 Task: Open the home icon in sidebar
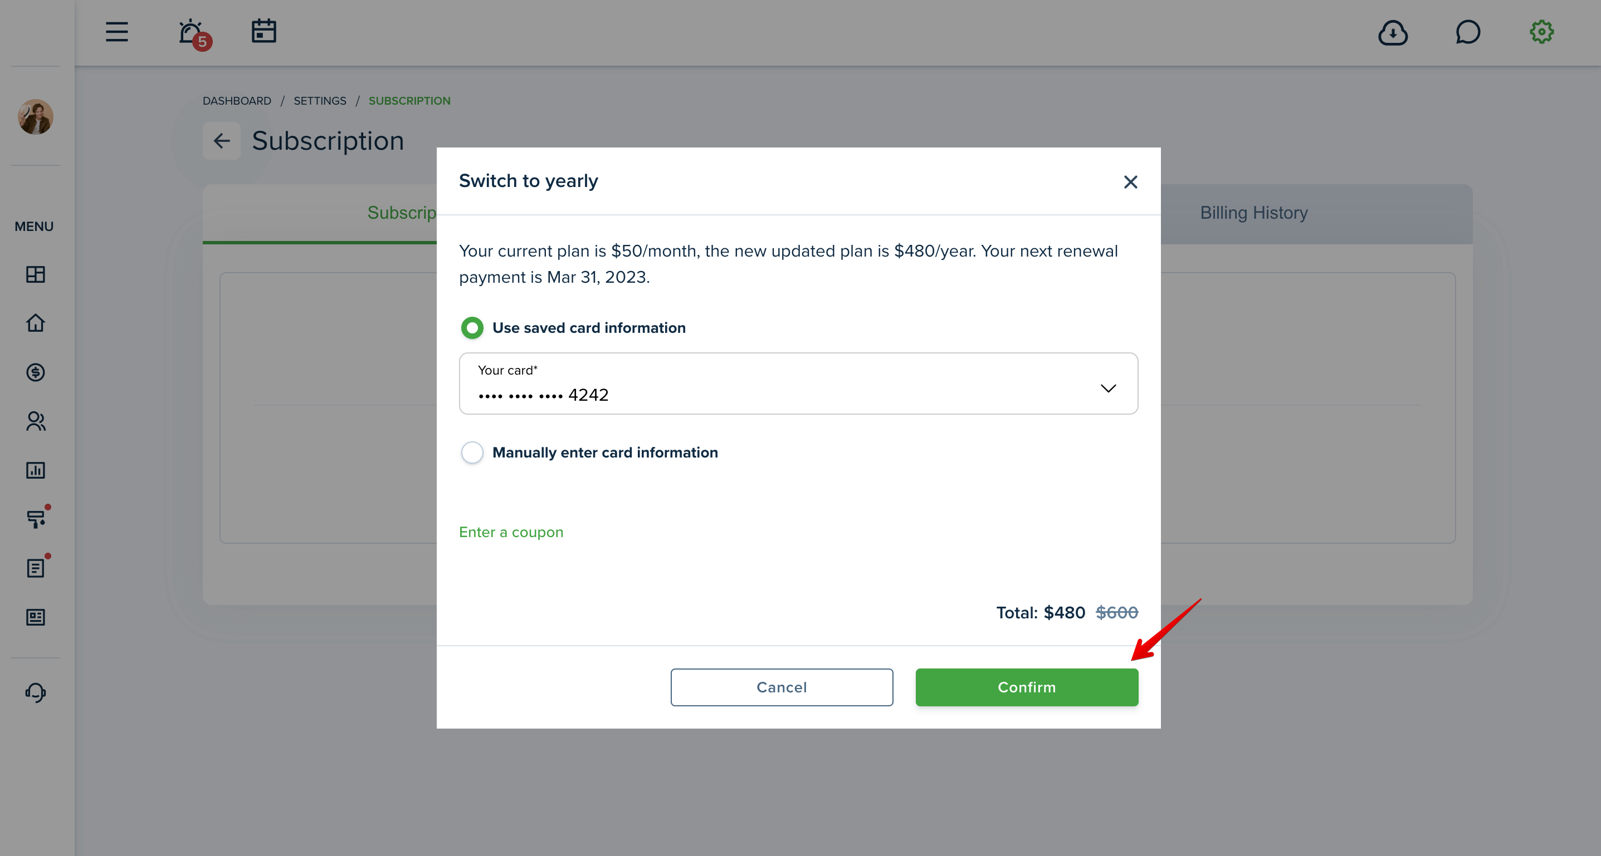point(36,323)
